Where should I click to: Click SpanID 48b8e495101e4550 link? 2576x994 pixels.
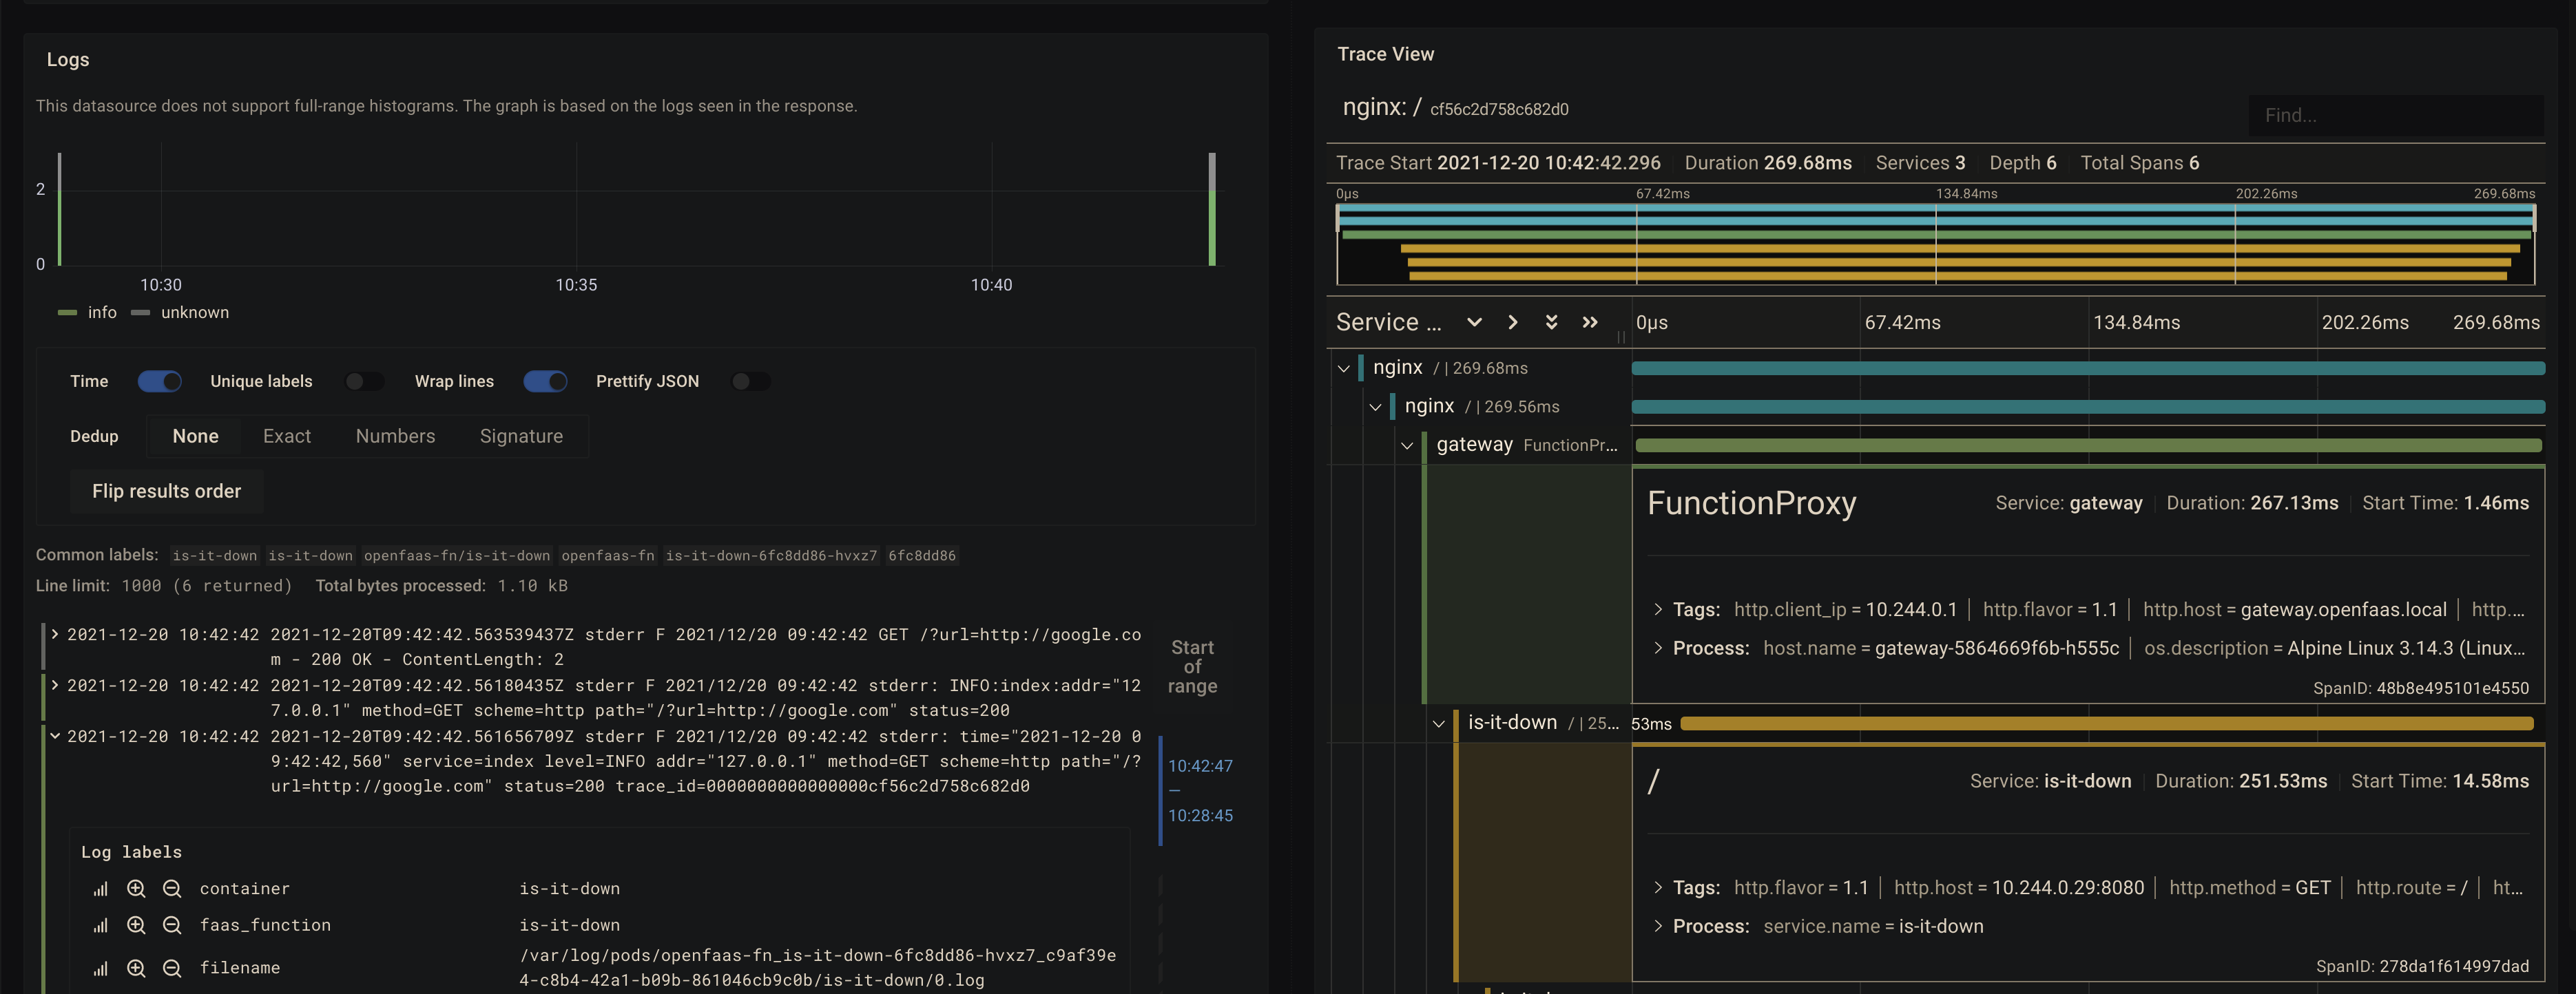2420,688
